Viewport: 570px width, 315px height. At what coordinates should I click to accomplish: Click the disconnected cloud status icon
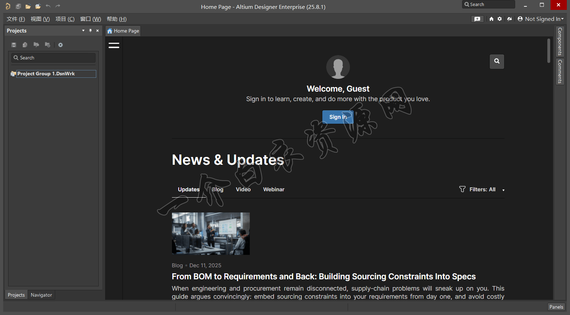509,19
